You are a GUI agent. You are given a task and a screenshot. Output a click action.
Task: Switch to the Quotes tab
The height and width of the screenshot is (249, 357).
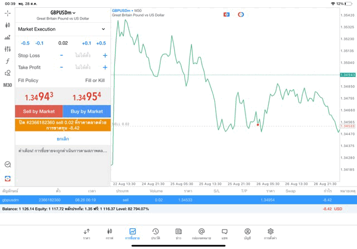pos(86,233)
